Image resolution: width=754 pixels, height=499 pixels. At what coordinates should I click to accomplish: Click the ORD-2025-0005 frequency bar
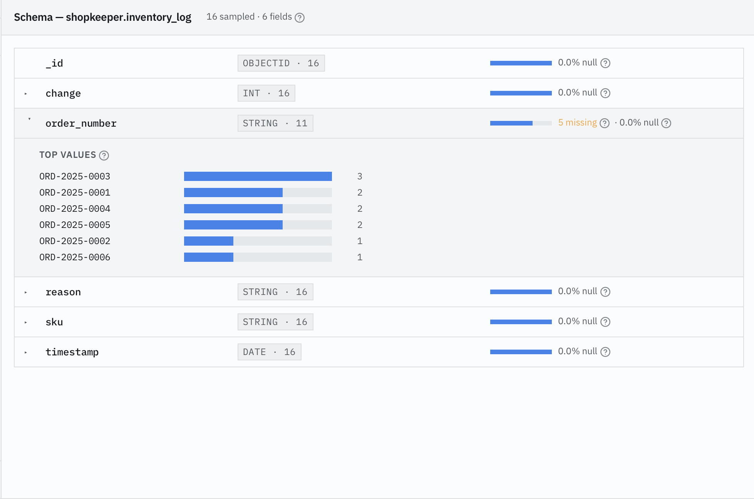[258, 225]
